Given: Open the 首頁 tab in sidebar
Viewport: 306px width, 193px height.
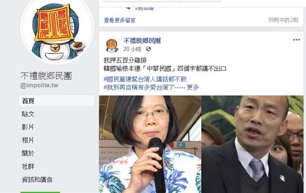Looking at the screenshot, I should pos(56,101).
